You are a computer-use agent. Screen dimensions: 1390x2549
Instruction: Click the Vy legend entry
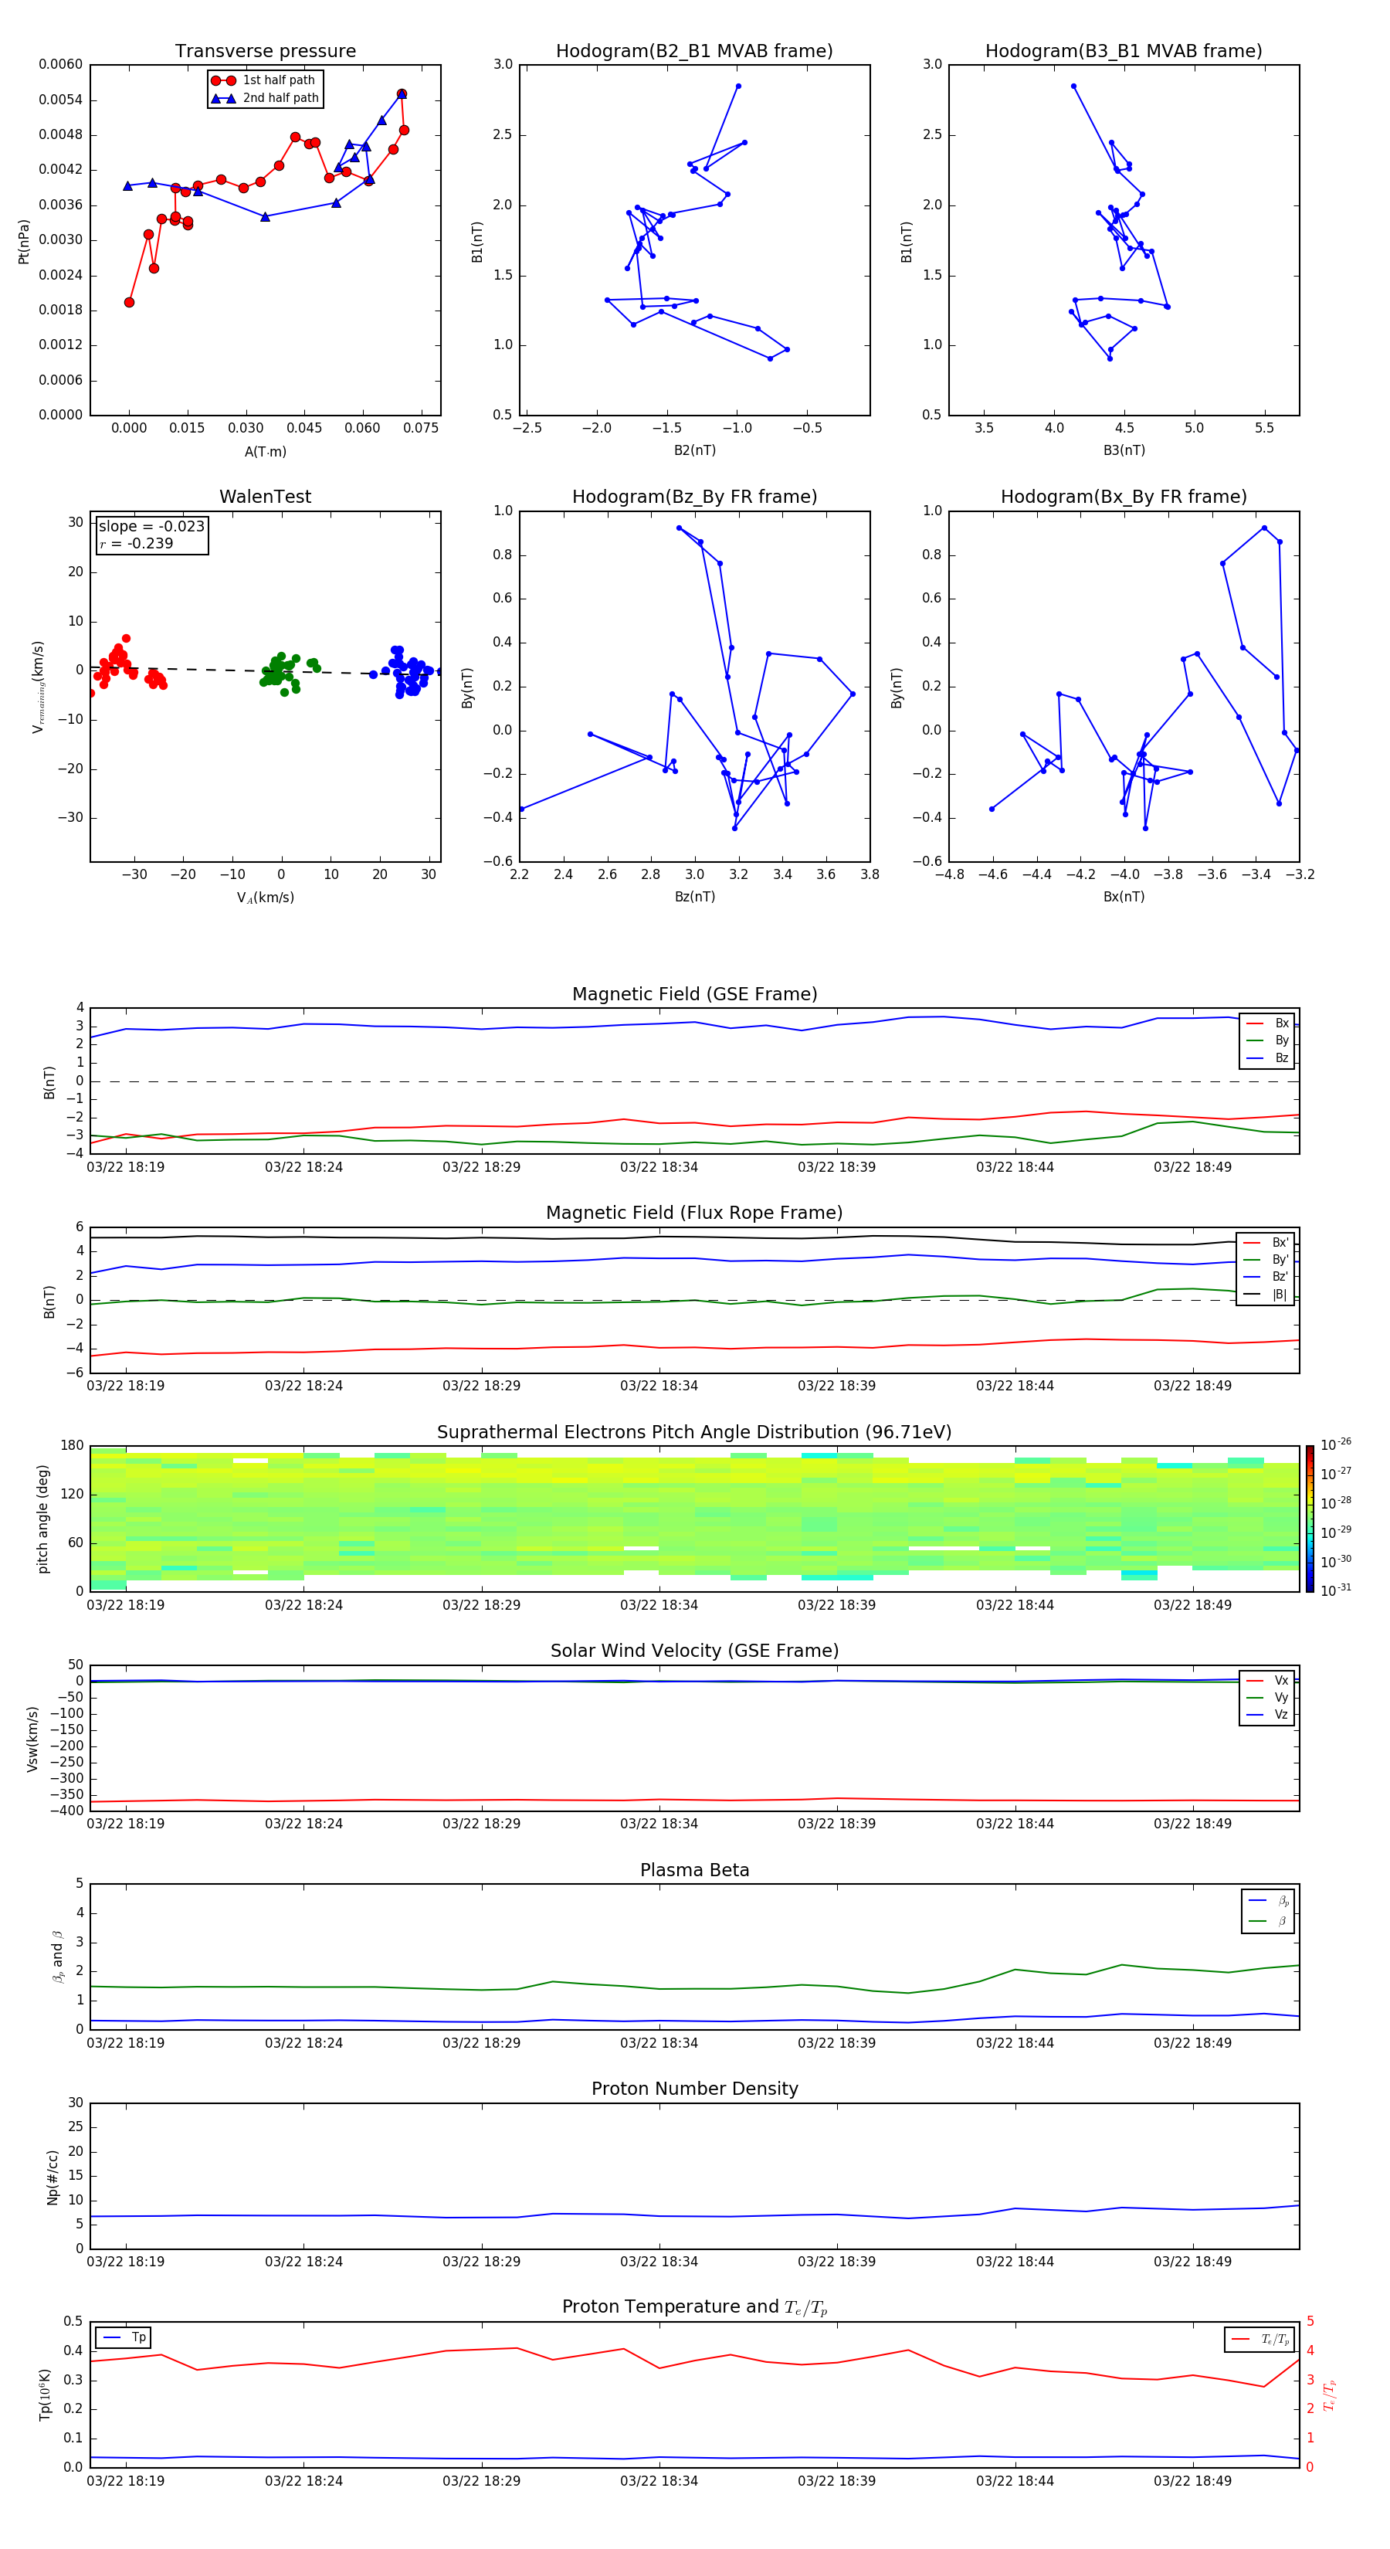coord(1267,1698)
